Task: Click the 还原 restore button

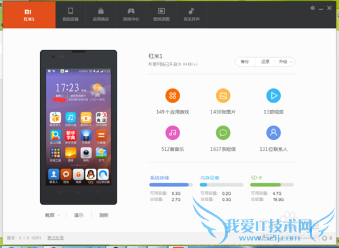Action: [265, 62]
